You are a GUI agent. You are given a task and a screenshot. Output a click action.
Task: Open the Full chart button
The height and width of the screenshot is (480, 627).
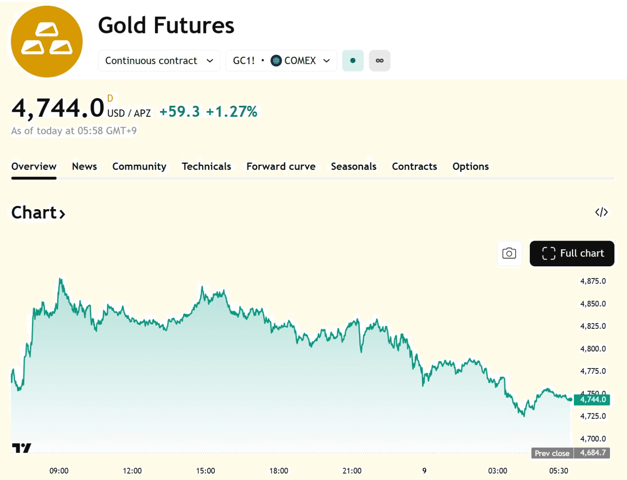(x=572, y=254)
